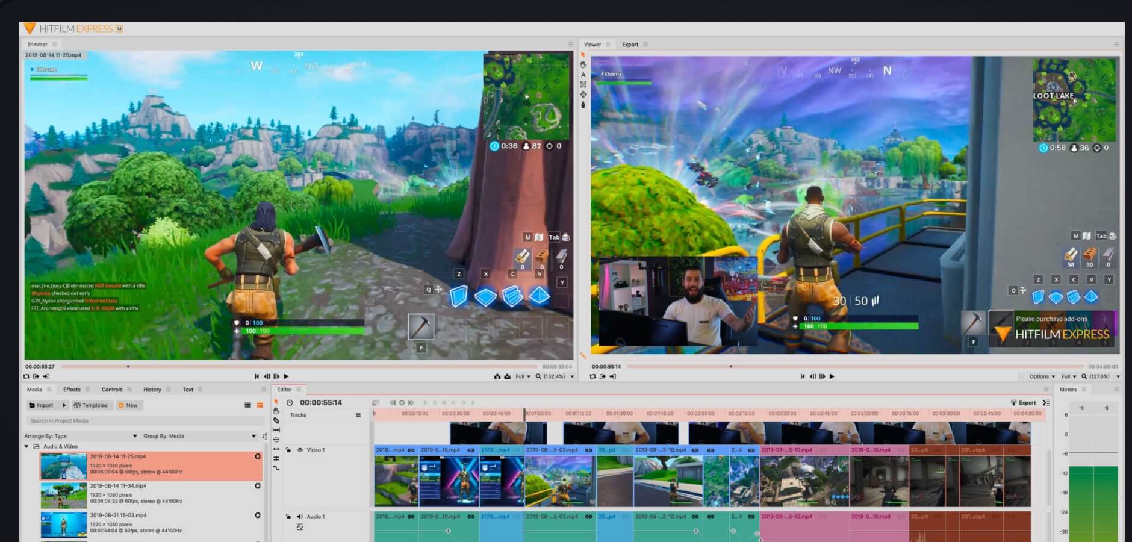Select the Hand tool in Viewer toolbar

[x=583, y=65]
